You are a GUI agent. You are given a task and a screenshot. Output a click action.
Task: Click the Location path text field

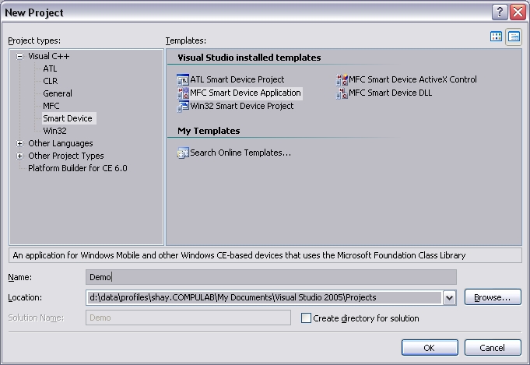pyautogui.click(x=264, y=298)
